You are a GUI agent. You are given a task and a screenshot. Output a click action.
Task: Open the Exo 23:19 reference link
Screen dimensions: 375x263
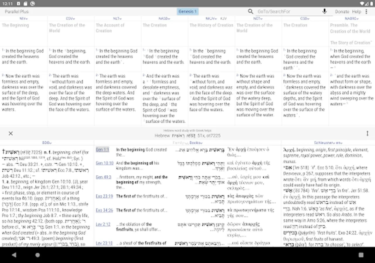[104, 196]
